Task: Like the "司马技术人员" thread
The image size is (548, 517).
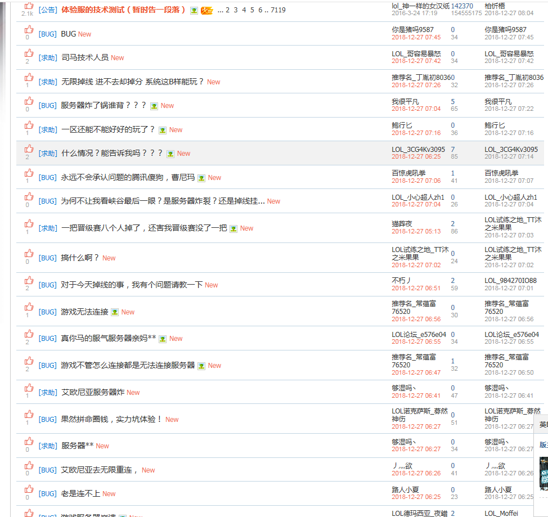Action: pos(28,53)
